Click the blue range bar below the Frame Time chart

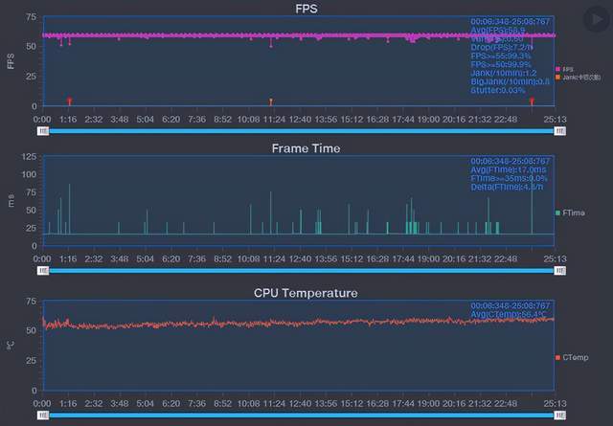click(x=302, y=271)
